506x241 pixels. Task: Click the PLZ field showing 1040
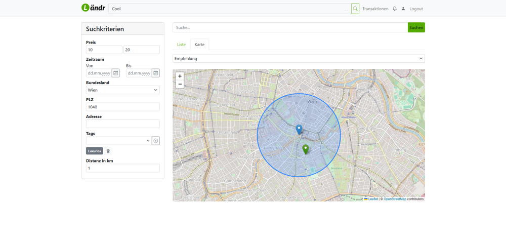(123, 107)
